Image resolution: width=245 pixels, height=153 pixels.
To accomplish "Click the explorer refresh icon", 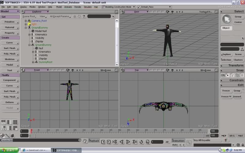I will (79, 17).
